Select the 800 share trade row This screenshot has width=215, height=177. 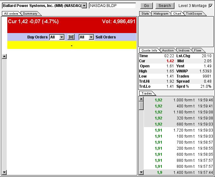179,167
